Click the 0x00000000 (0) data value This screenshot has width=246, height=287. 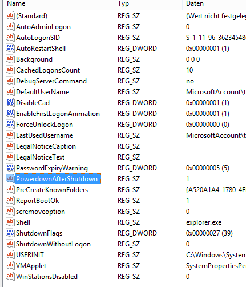(208, 125)
